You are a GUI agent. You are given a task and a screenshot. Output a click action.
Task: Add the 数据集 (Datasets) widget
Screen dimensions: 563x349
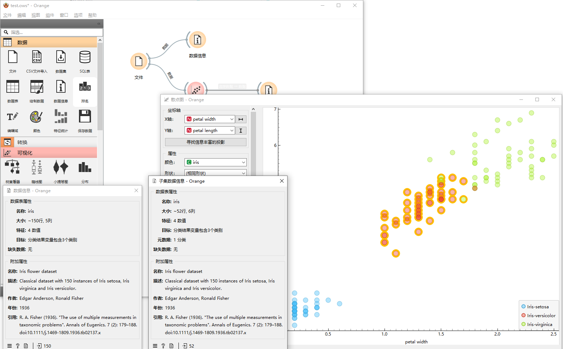pyautogui.click(x=61, y=62)
